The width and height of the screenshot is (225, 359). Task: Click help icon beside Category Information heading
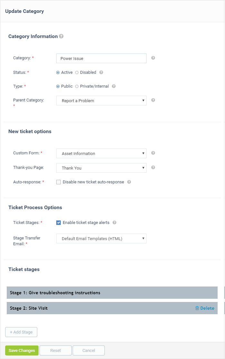tap(61, 36)
